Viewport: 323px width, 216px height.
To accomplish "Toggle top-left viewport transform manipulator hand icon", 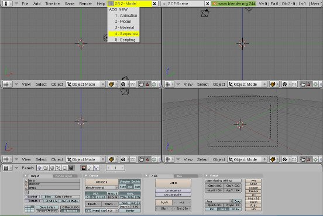I will (141, 84).
